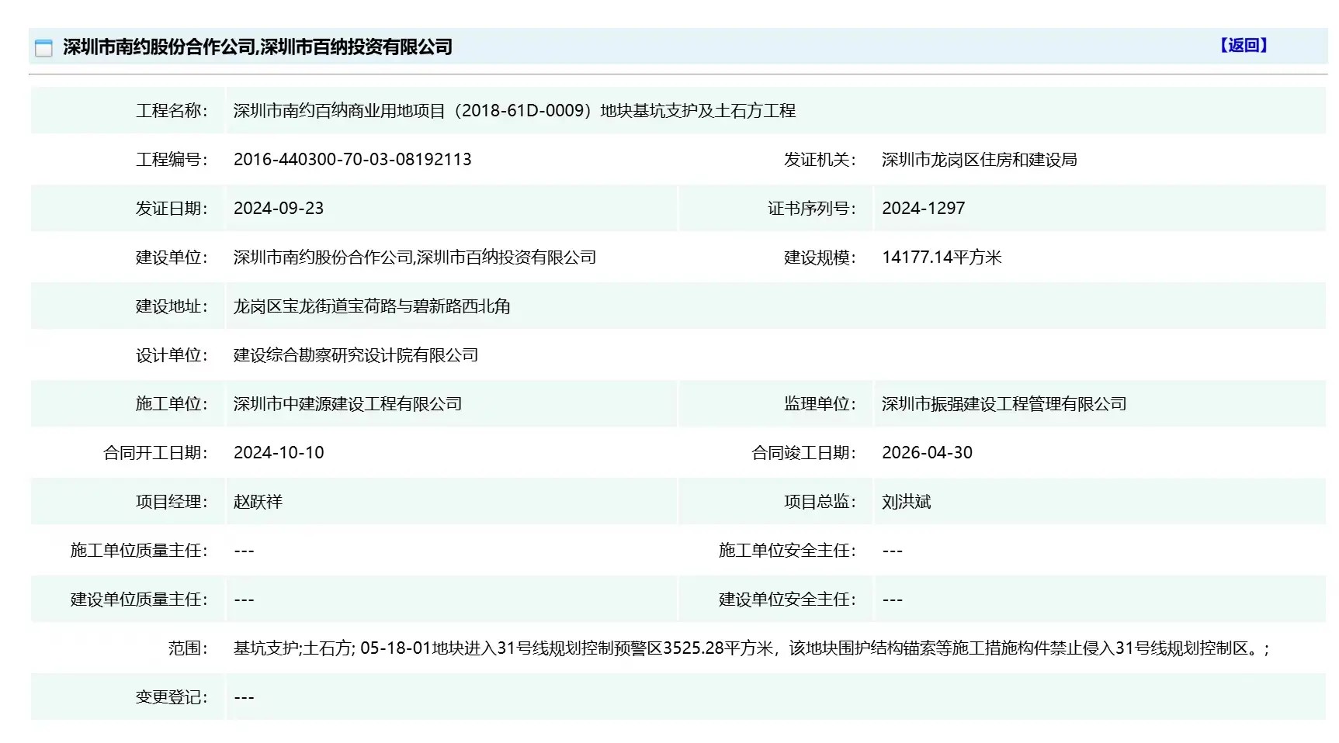
Task: Click the 范围 scope description text
Action: point(751,648)
